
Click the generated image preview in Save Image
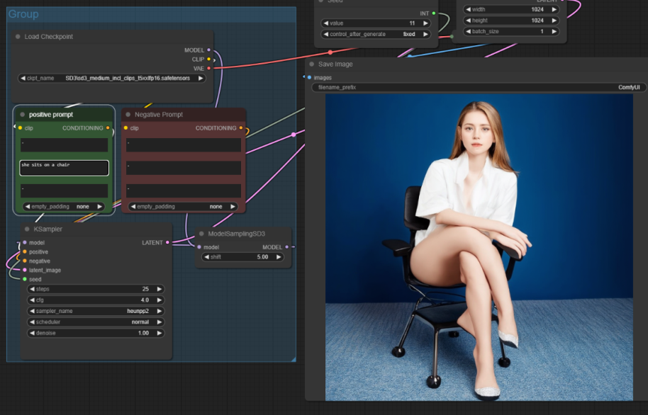[479, 247]
